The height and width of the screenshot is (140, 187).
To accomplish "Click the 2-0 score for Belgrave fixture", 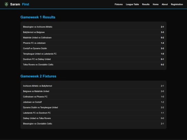I will coord(162,91).
